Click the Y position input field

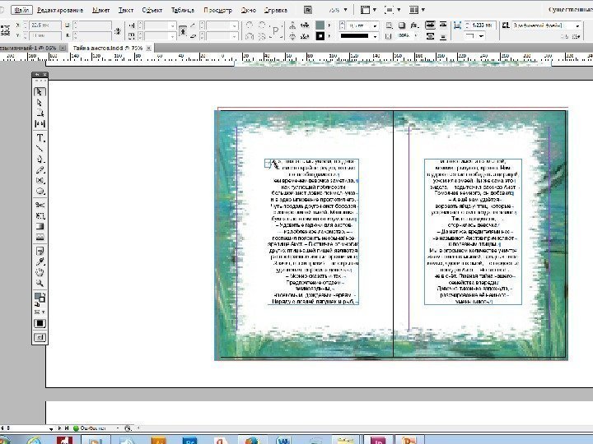[x=45, y=35]
